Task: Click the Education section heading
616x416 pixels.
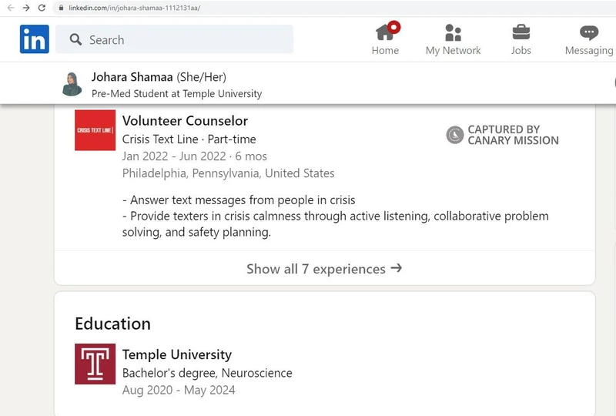Action: click(x=112, y=324)
